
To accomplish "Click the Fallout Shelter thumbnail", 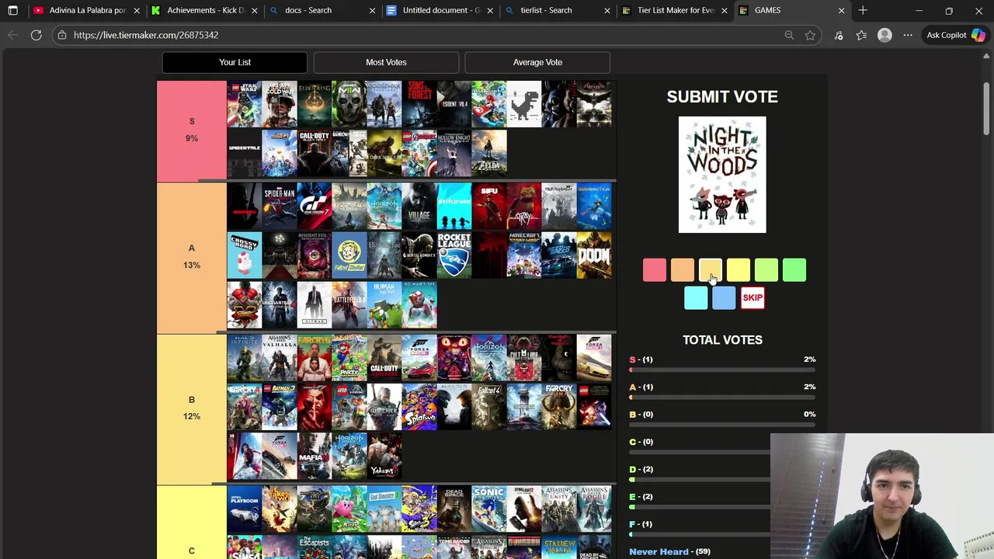I will click(349, 255).
